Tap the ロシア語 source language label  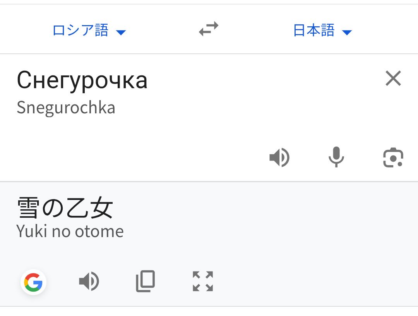pyautogui.click(x=81, y=30)
